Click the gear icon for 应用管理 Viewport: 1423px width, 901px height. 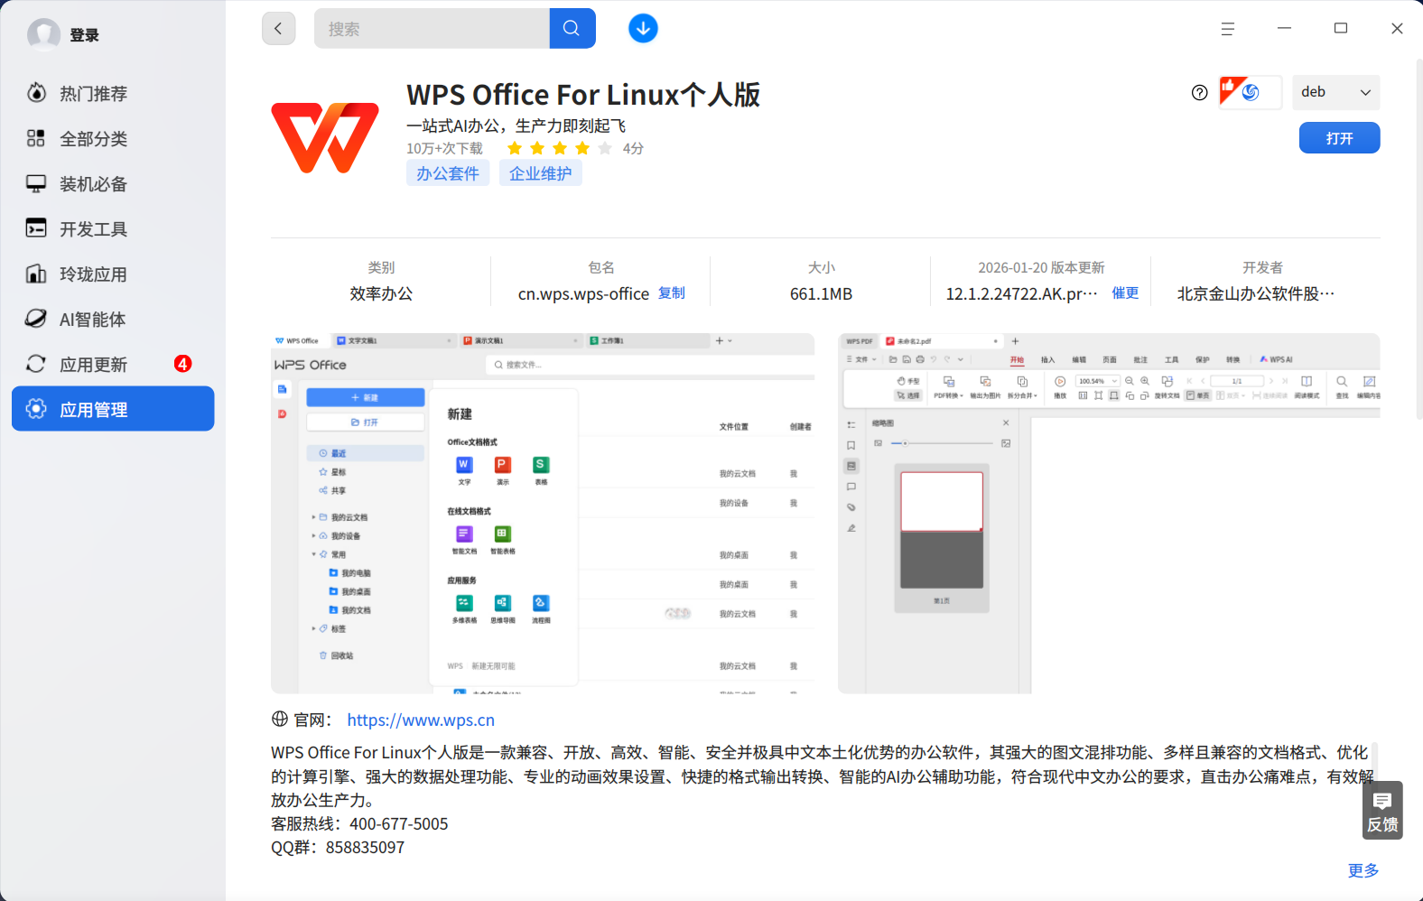point(36,409)
